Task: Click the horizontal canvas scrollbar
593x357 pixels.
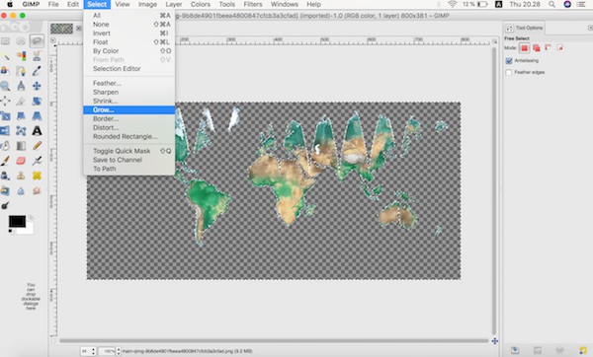Action: (274, 341)
